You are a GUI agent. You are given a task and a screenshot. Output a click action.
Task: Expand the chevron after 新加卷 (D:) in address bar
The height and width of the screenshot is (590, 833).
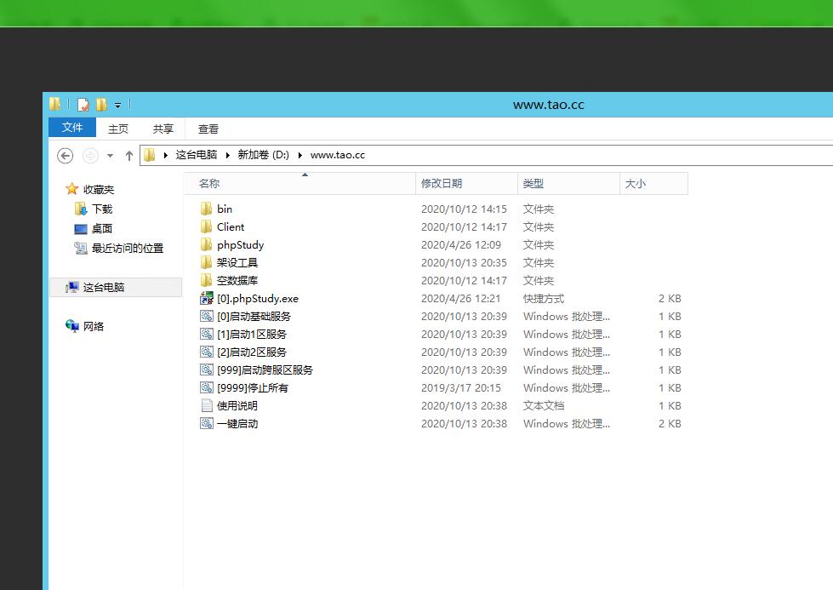coord(300,155)
